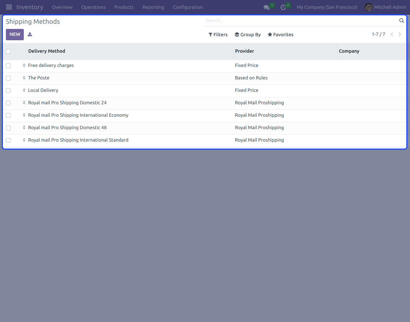
Task: Open the conversations messages icon
Action: click(x=266, y=7)
